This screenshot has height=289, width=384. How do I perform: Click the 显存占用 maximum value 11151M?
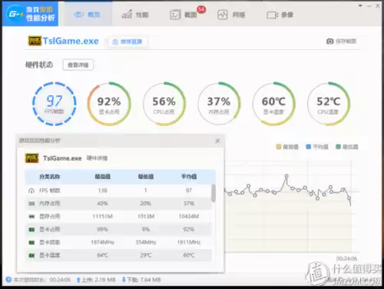click(x=102, y=217)
